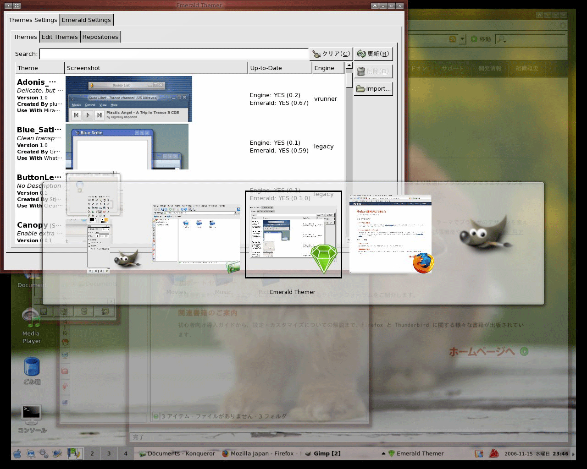Click the クリア(C) clear button
The width and height of the screenshot is (587, 469).
pos(331,54)
